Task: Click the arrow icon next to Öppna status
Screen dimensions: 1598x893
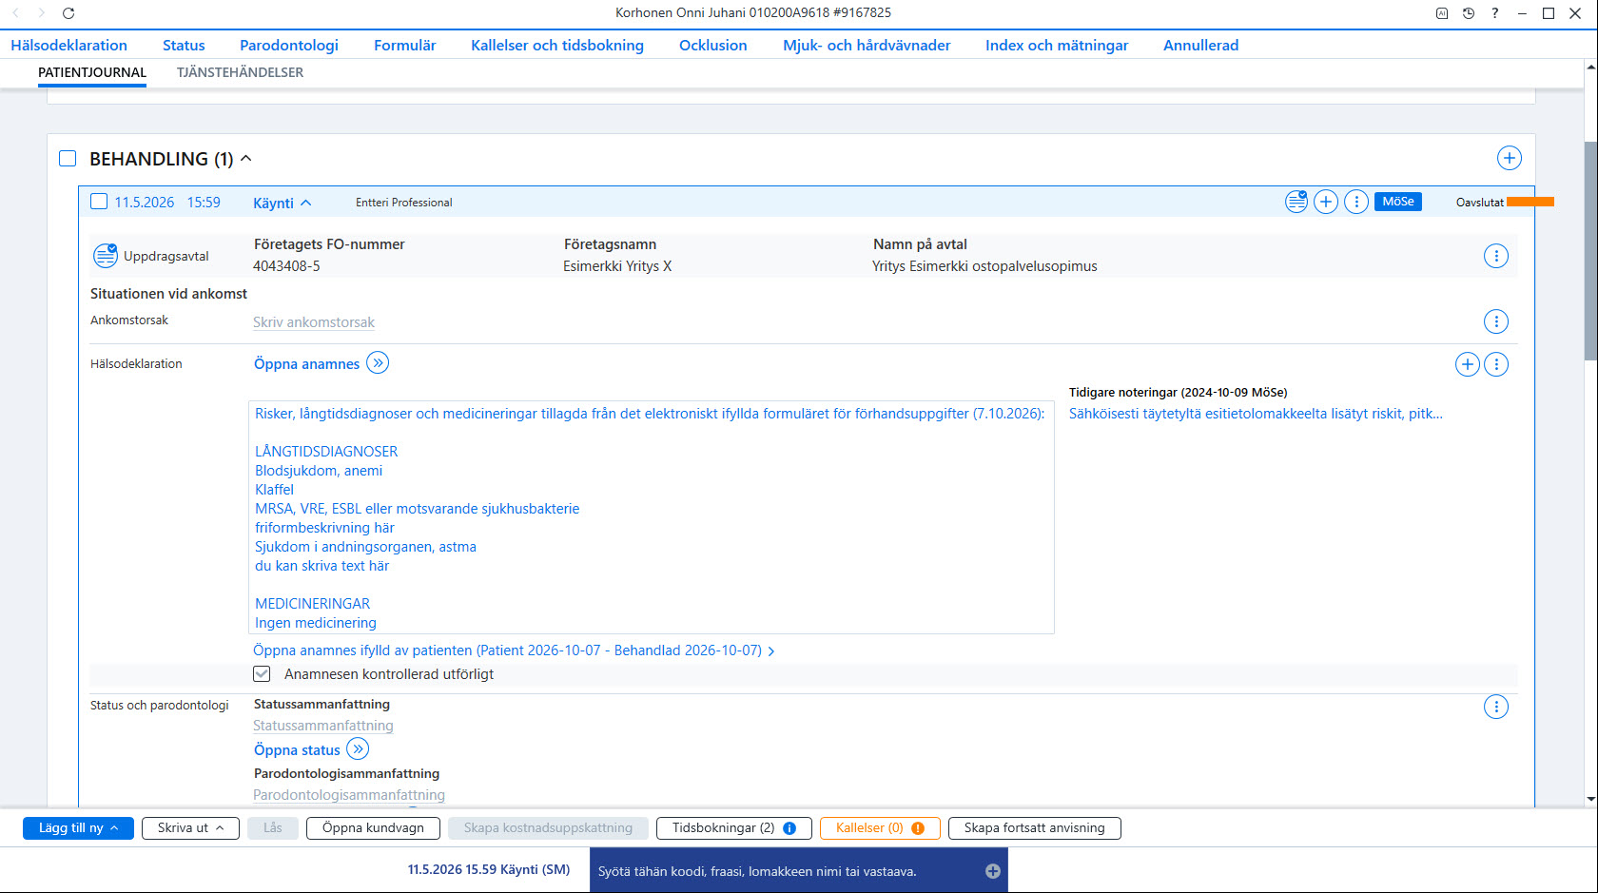Action: (358, 749)
